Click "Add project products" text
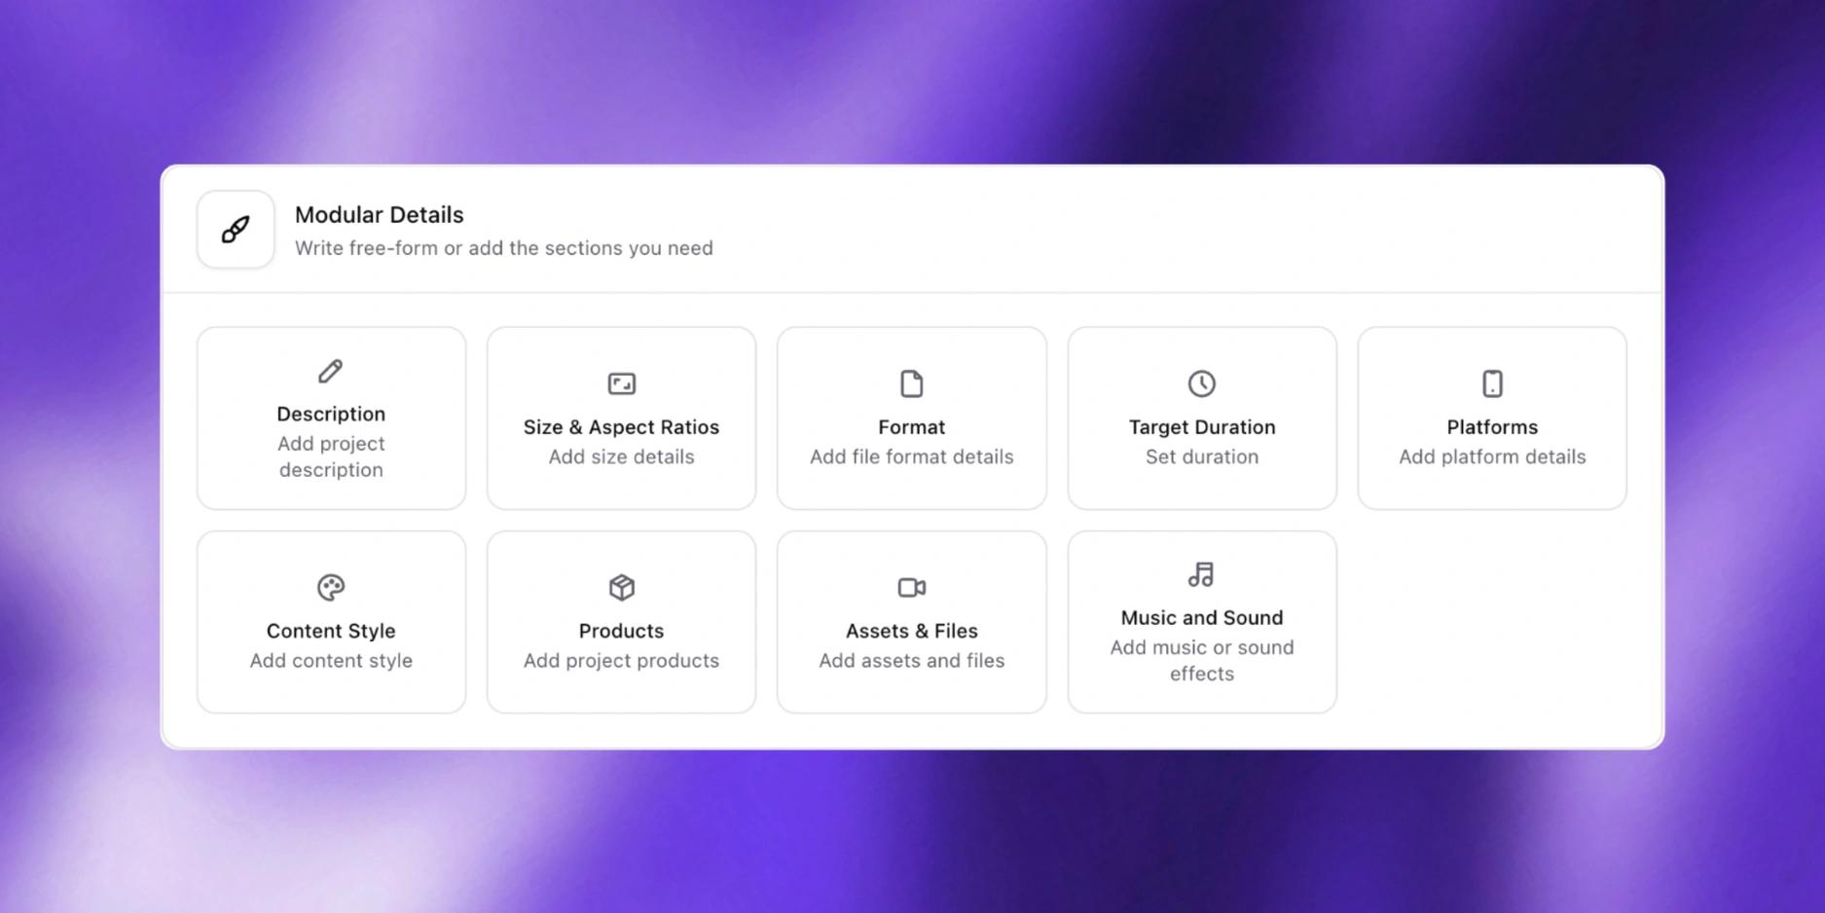Screen dimensions: 1825x913 click(x=621, y=660)
